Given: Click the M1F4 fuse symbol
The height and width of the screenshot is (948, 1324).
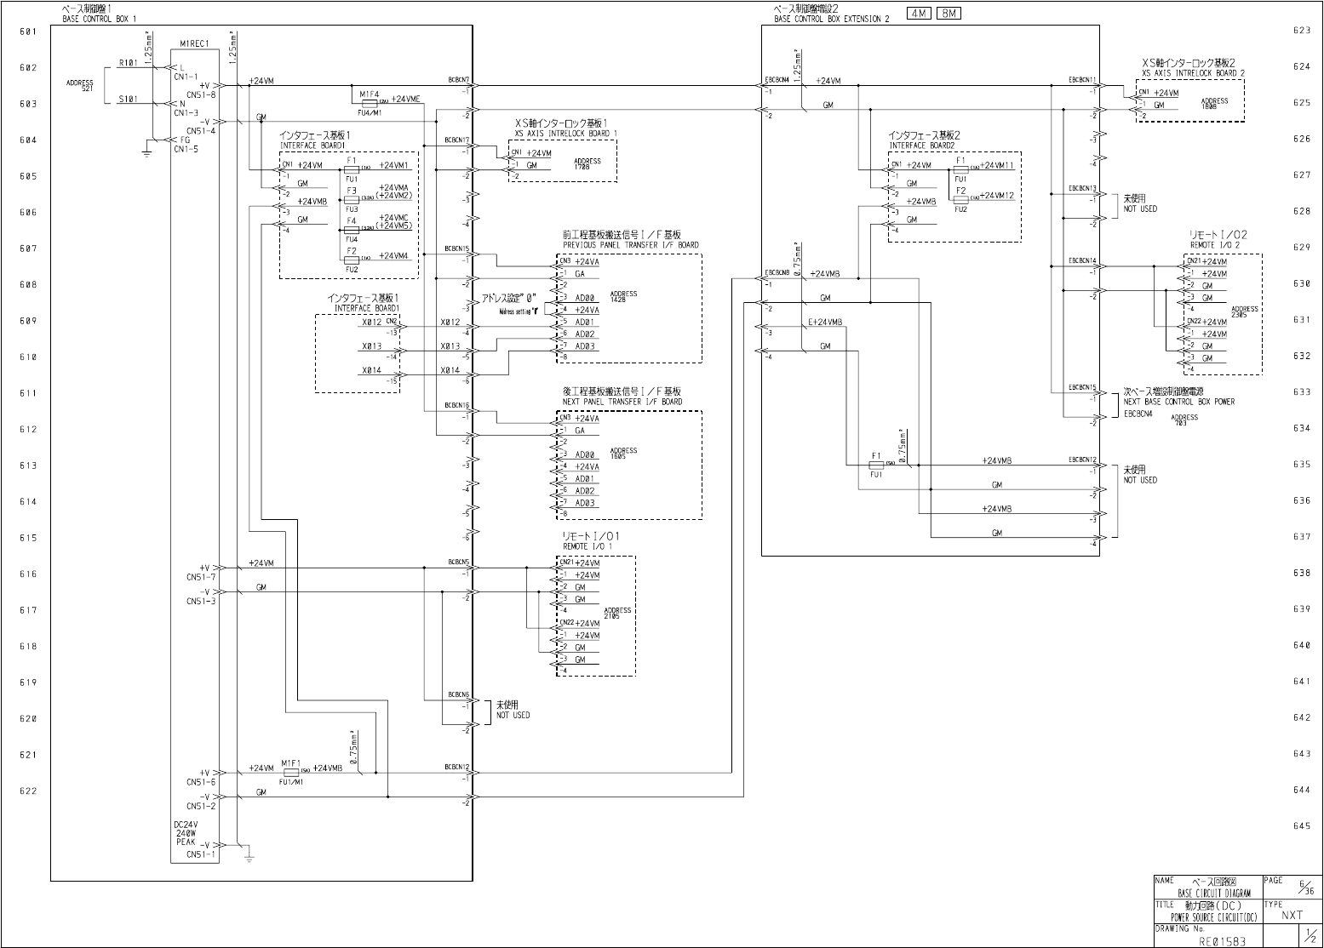Looking at the screenshot, I should pos(370,101).
